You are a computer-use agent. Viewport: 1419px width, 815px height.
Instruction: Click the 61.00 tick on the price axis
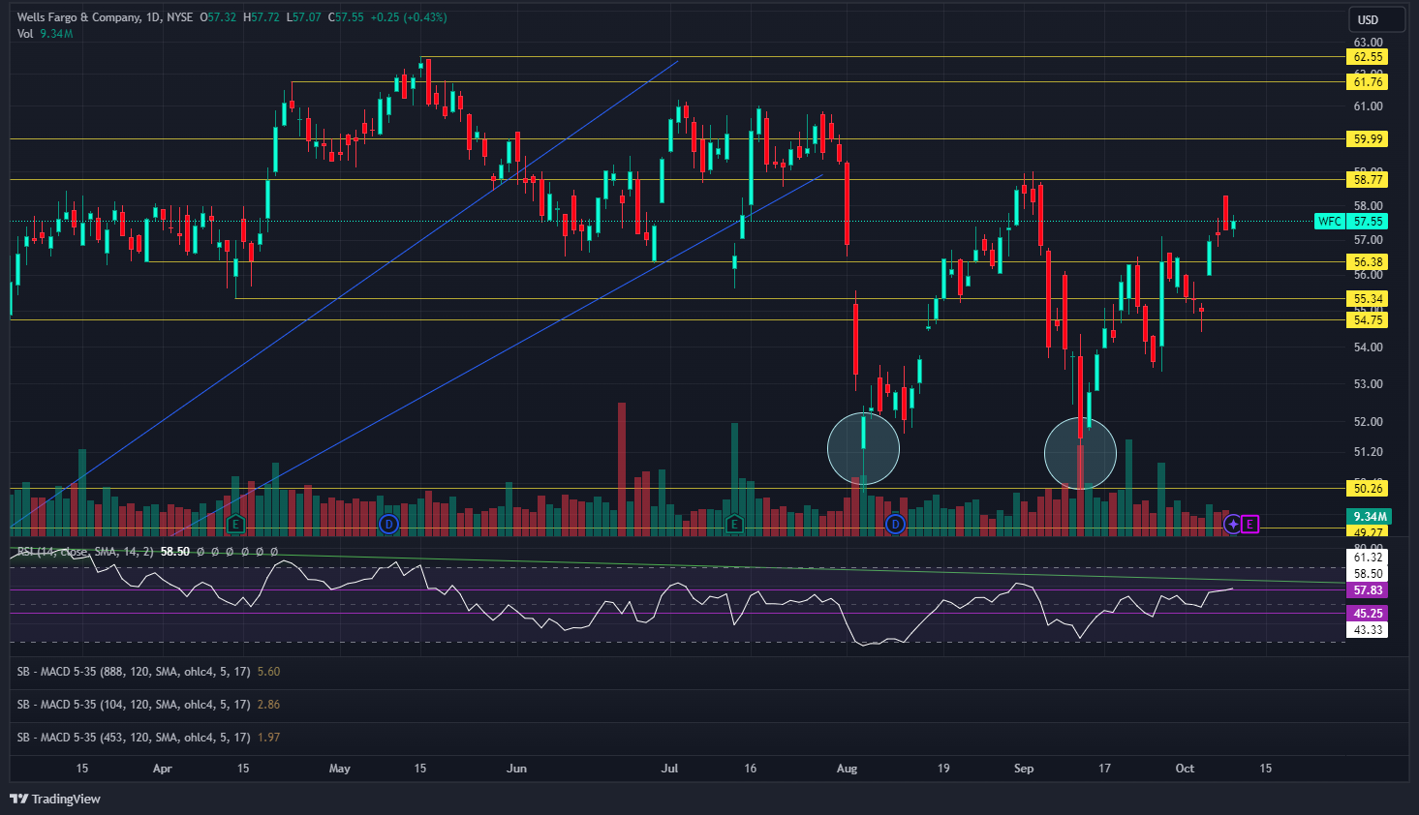[1368, 106]
